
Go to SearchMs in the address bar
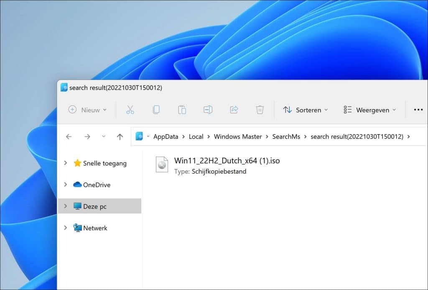tap(286, 137)
